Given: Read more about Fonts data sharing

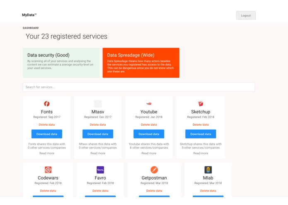Looking at the screenshot, I should coord(47,153).
